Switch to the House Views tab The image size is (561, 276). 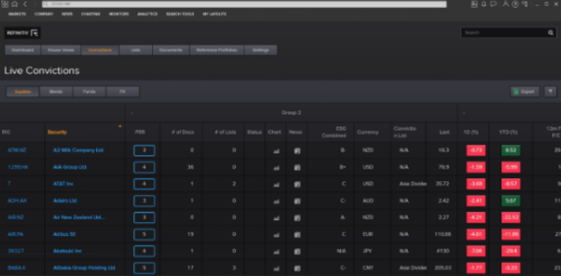click(x=61, y=50)
